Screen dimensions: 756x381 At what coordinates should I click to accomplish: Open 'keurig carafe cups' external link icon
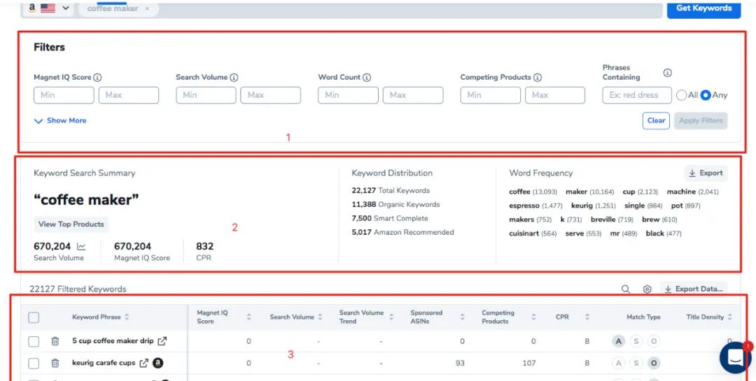(144, 363)
